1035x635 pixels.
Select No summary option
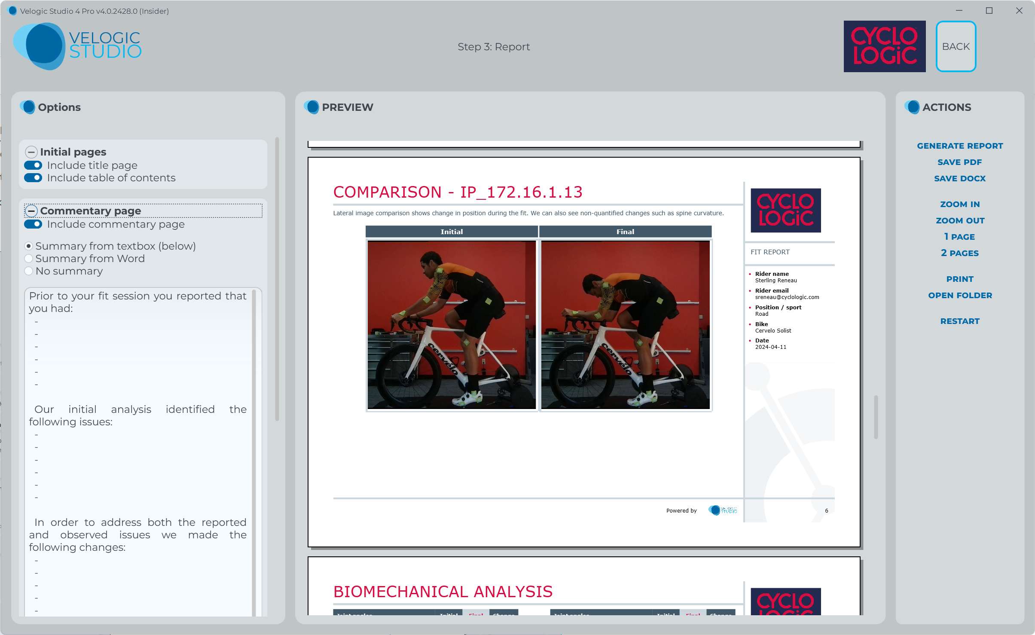(x=28, y=271)
